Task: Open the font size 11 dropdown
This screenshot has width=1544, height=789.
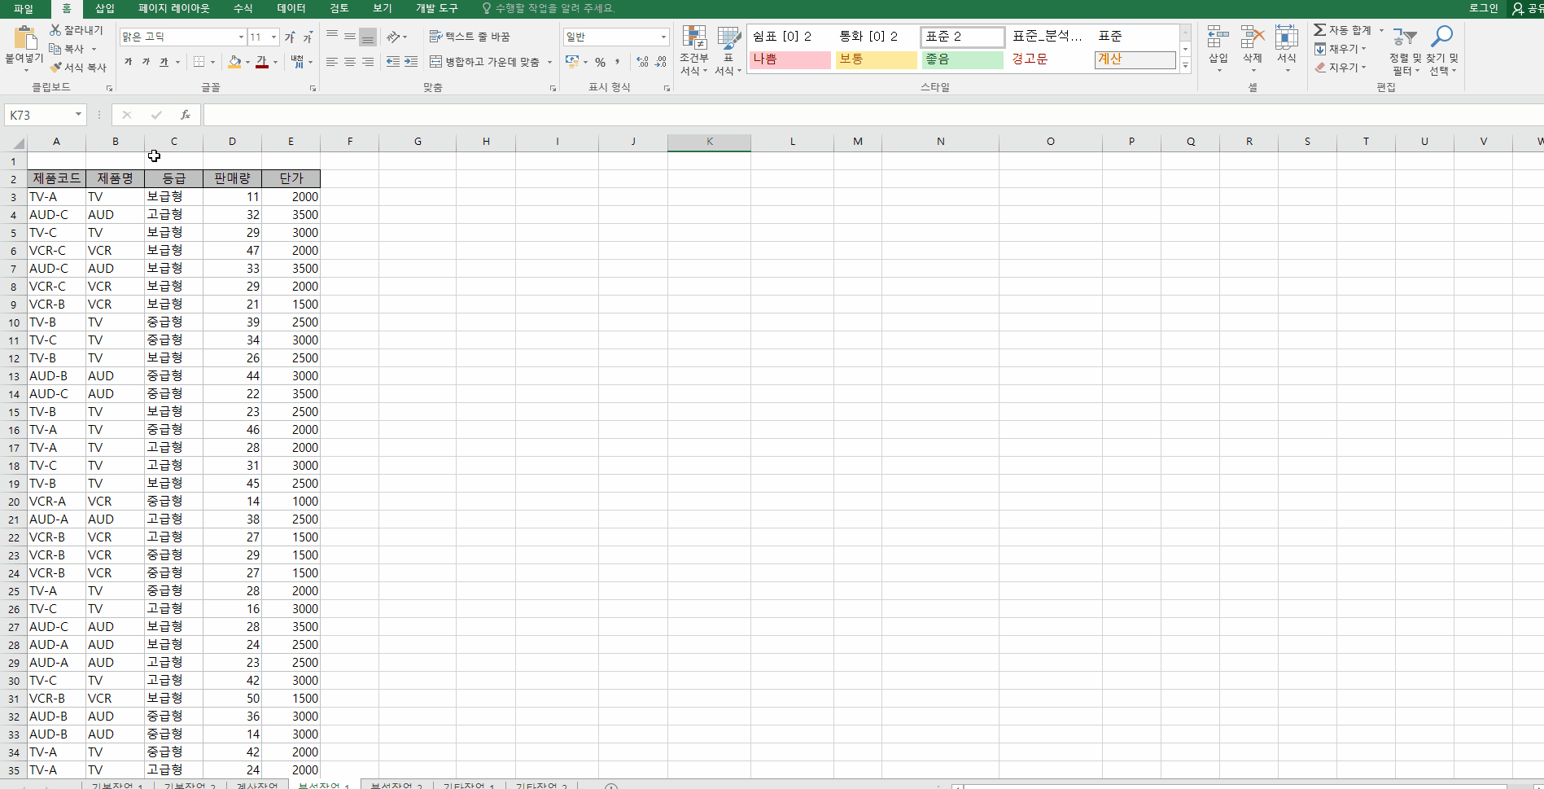Action: [274, 37]
